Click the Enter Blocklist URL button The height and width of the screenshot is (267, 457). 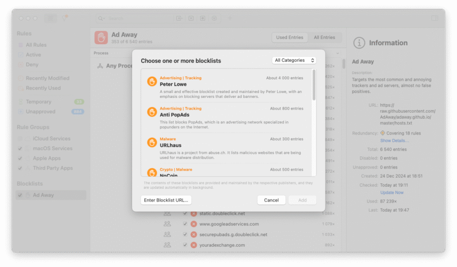coord(166,200)
